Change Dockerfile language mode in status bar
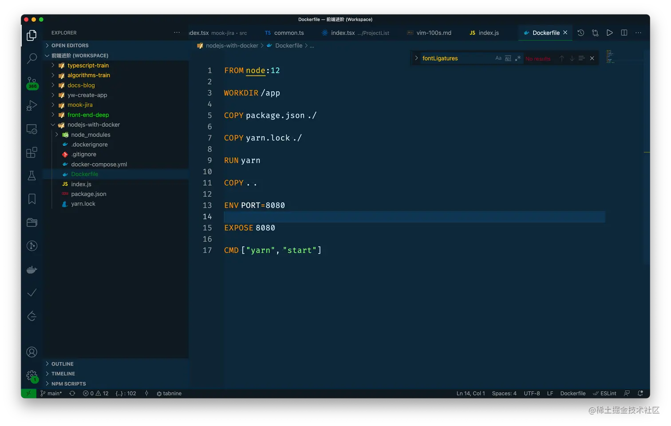671x426 pixels. pyautogui.click(x=573, y=394)
